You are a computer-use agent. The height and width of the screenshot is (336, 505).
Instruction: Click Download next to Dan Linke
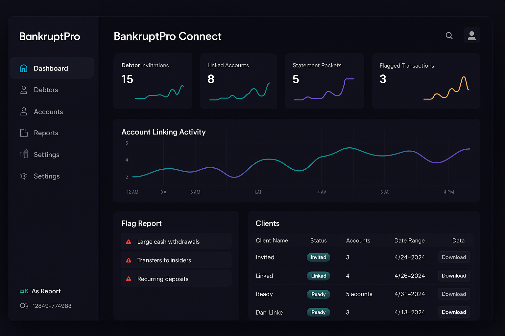pos(454,312)
